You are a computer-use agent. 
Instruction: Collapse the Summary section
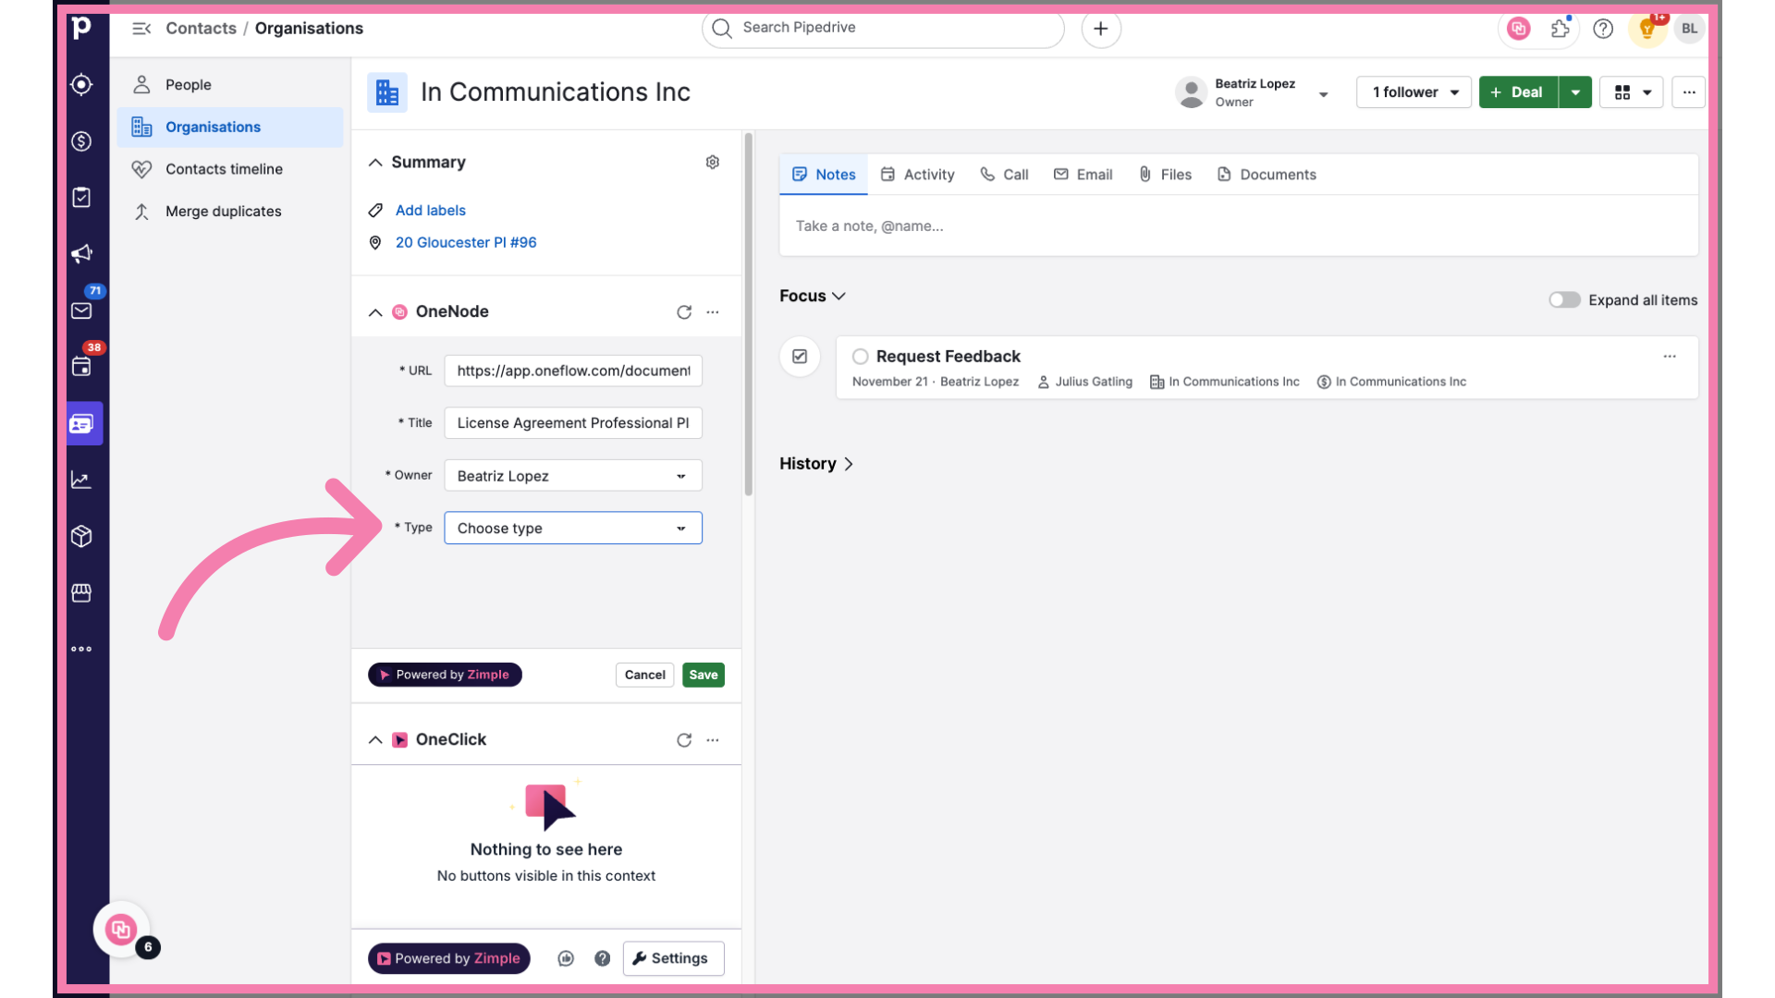[375, 163]
